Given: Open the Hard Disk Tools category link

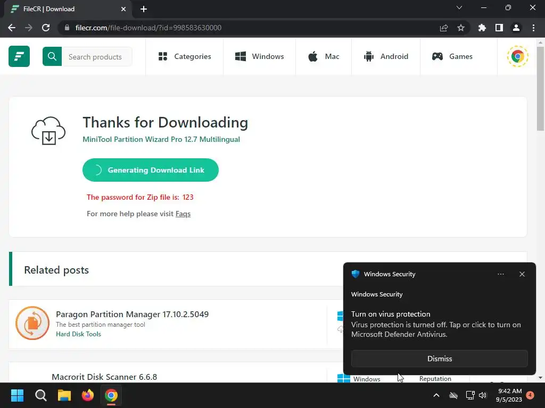Looking at the screenshot, I should coord(79,334).
